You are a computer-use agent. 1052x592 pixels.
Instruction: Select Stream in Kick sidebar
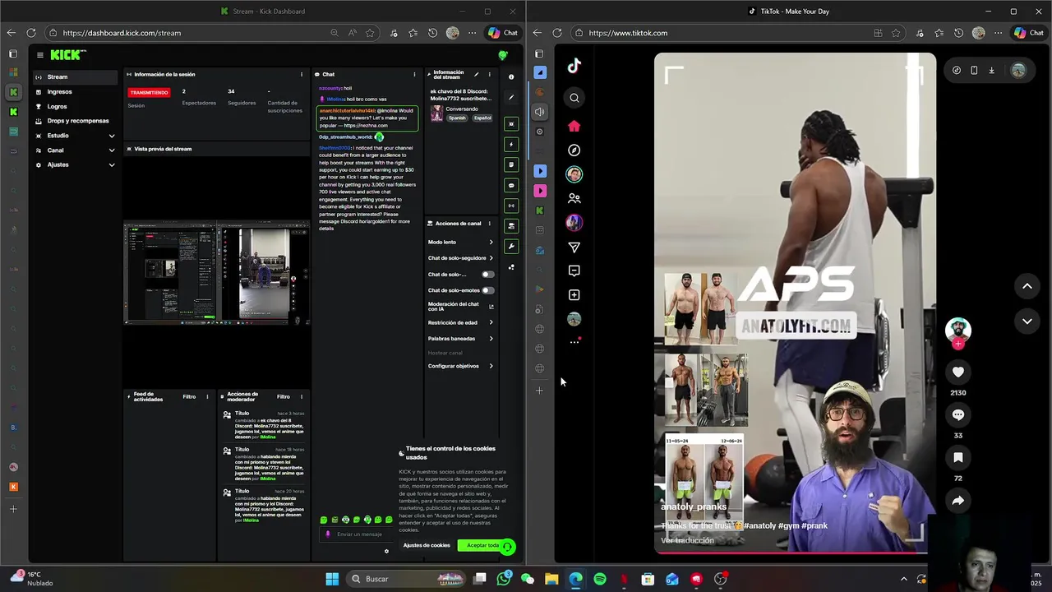(76, 77)
